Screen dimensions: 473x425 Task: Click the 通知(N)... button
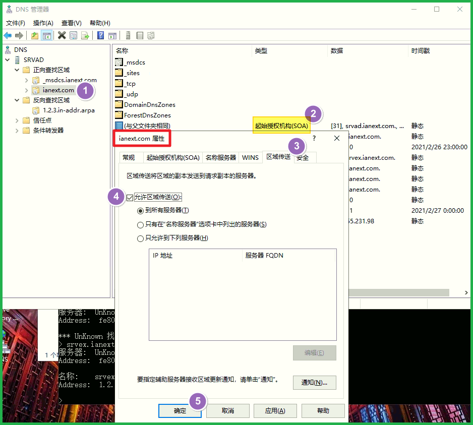click(x=314, y=383)
